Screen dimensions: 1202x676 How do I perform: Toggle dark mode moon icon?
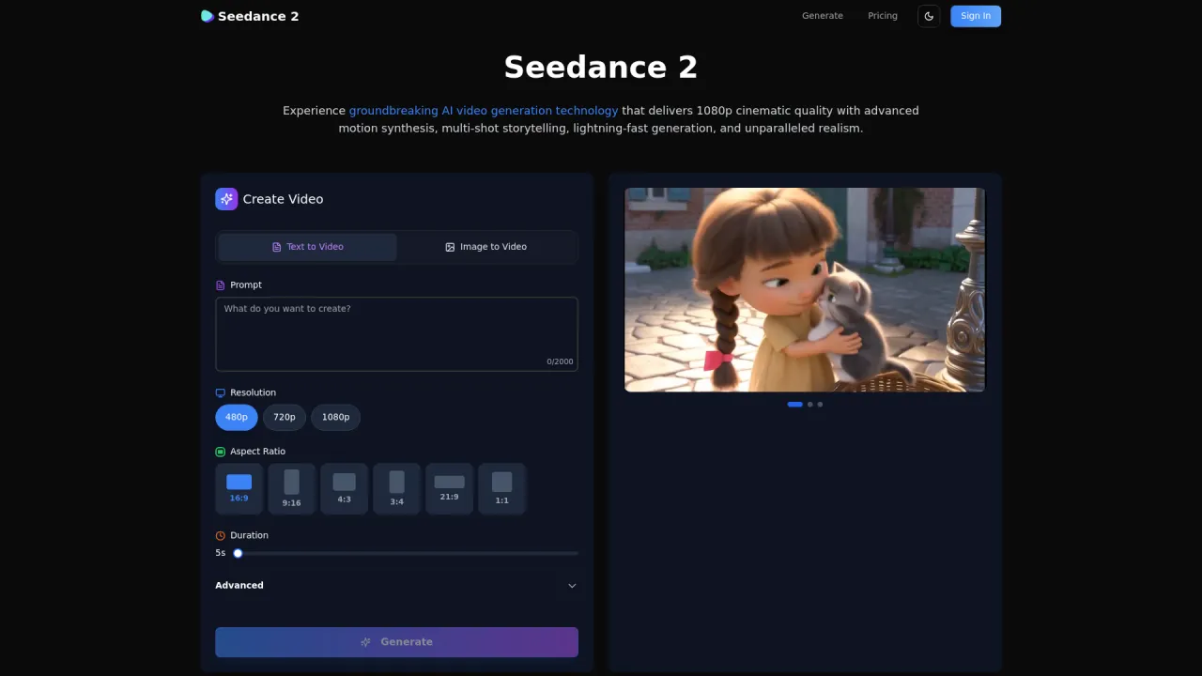(x=929, y=16)
